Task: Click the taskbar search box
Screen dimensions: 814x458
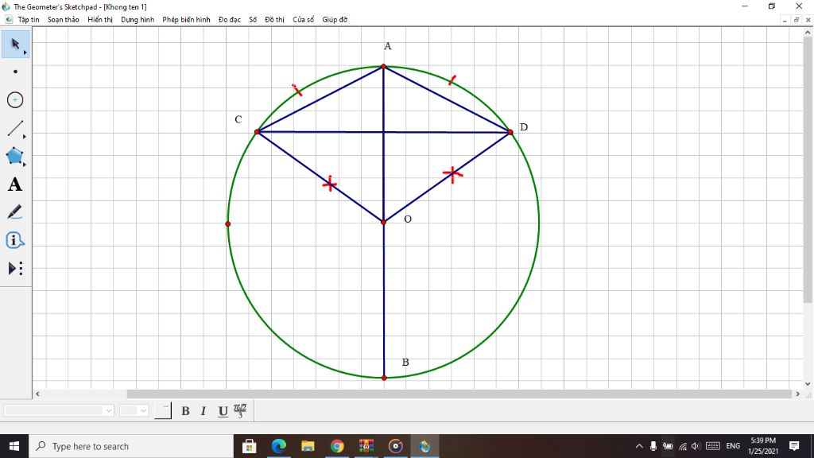Action: tap(131, 446)
